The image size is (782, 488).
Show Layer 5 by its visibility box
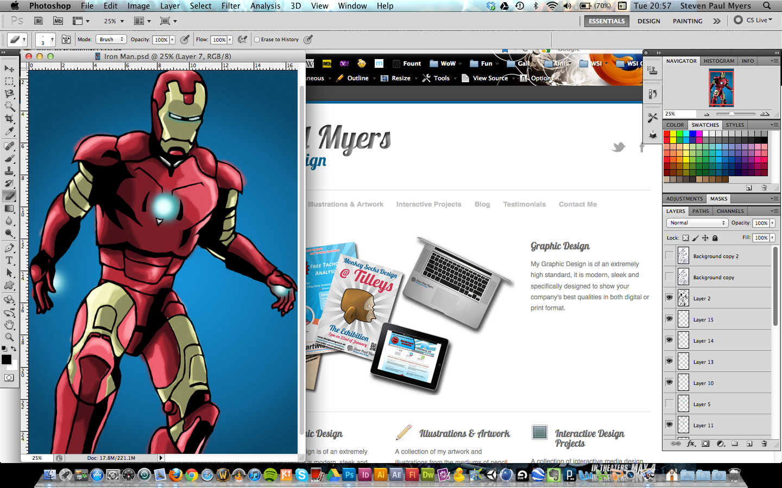669,404
